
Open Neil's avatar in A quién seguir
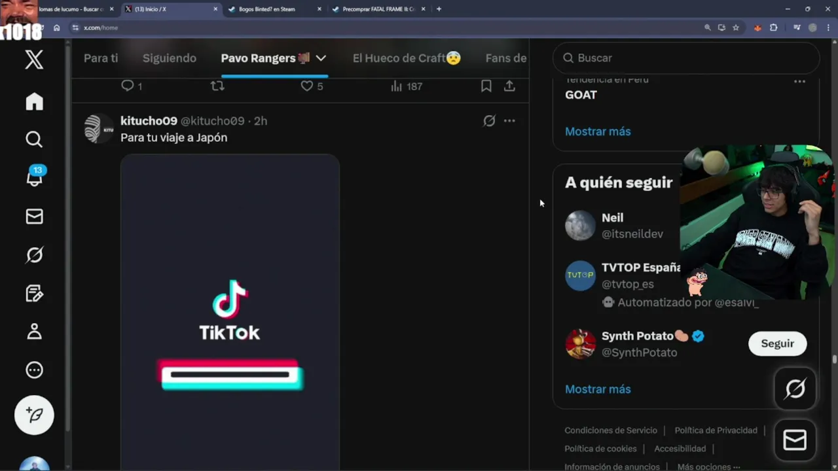click(x=580, y=226)
